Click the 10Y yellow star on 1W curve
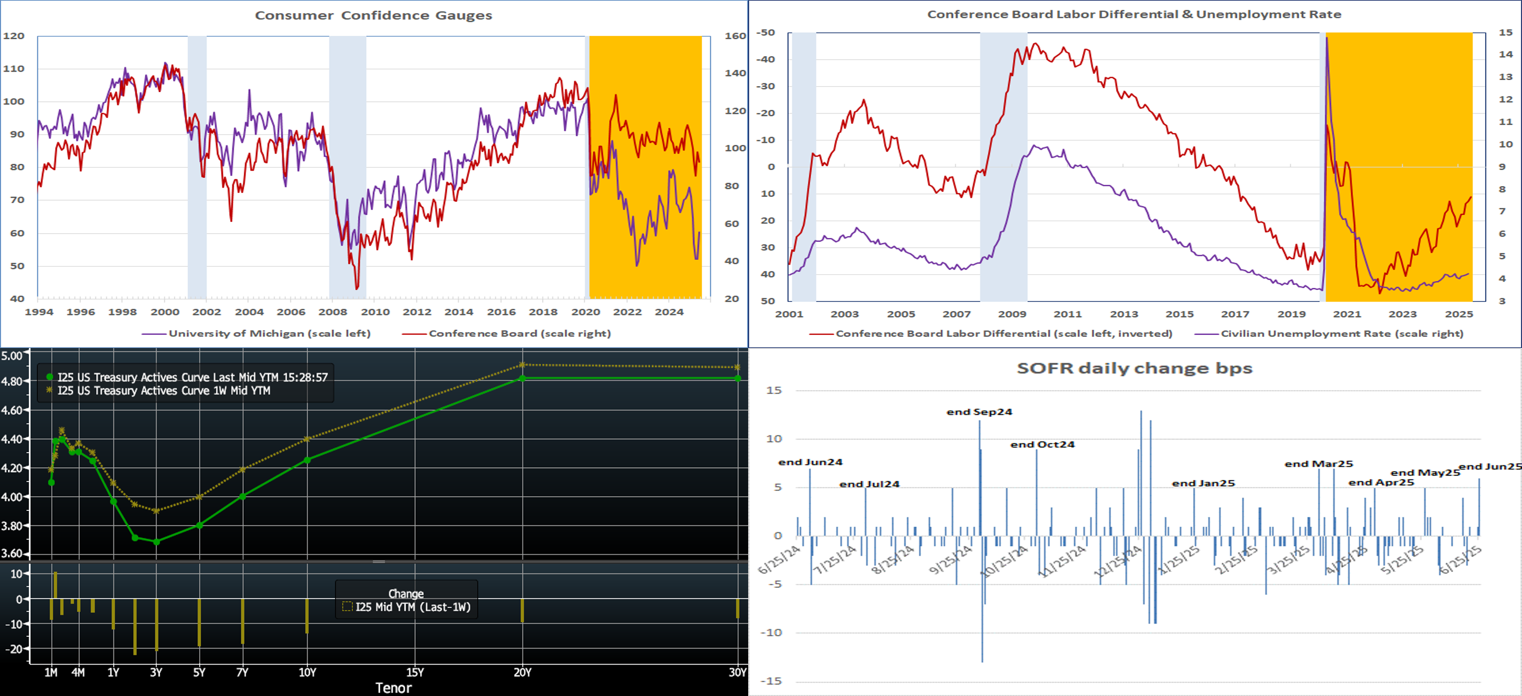This screenshot has width=1522, height=696. (x=307, y=439)
